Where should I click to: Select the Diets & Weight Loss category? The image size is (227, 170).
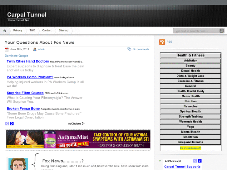[x=190, y=76]
